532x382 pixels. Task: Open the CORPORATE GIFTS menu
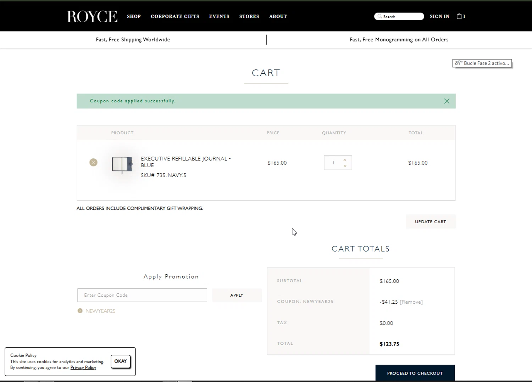point(175,16)
